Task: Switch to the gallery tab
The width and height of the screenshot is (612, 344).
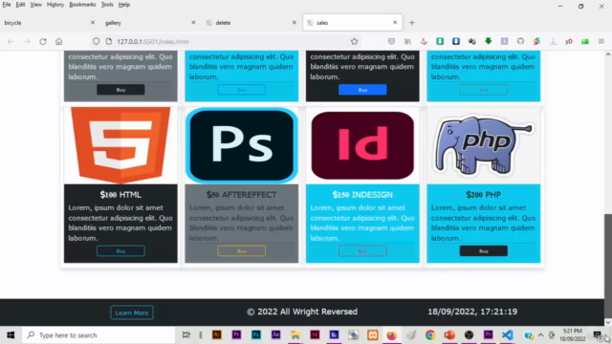Action: (149, 23)
